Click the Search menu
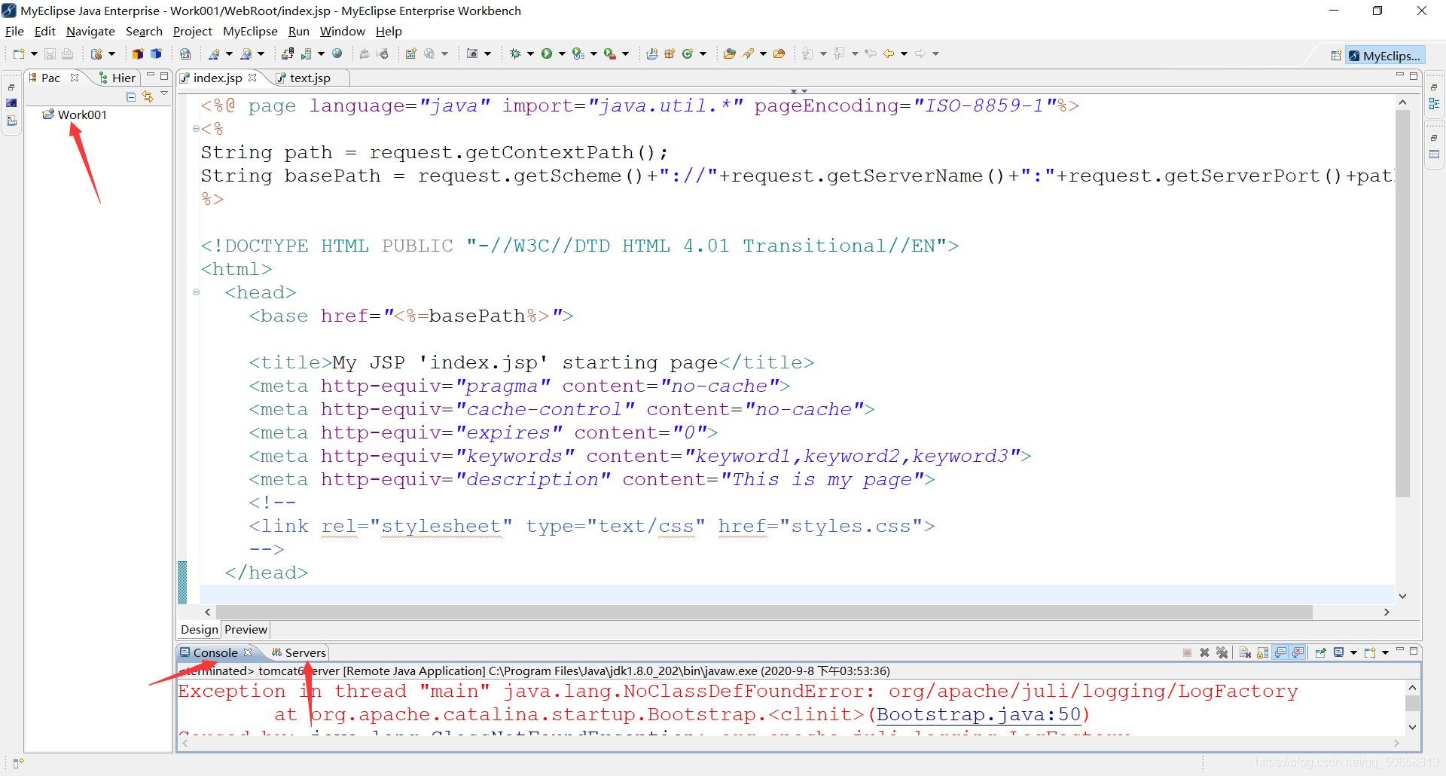This screenshot has width=1446, height=776. pos(144,31)
